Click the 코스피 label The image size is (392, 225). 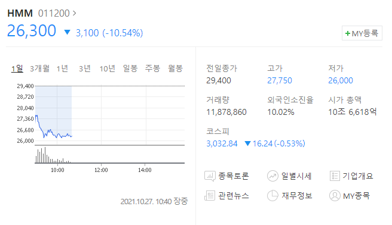[218, 131]
